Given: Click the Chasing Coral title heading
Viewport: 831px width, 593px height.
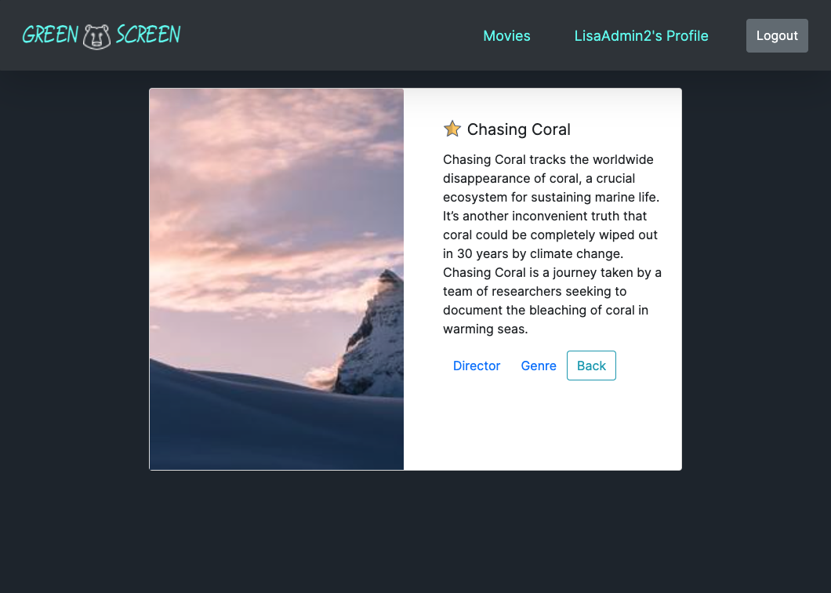Looking at the screenshot, I should [x=519, y=129].
